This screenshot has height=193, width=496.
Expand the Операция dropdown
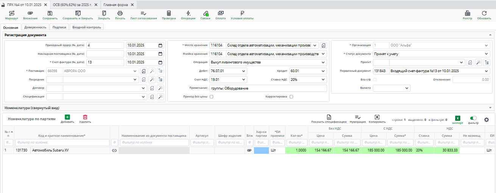click(x=323, y=62)
